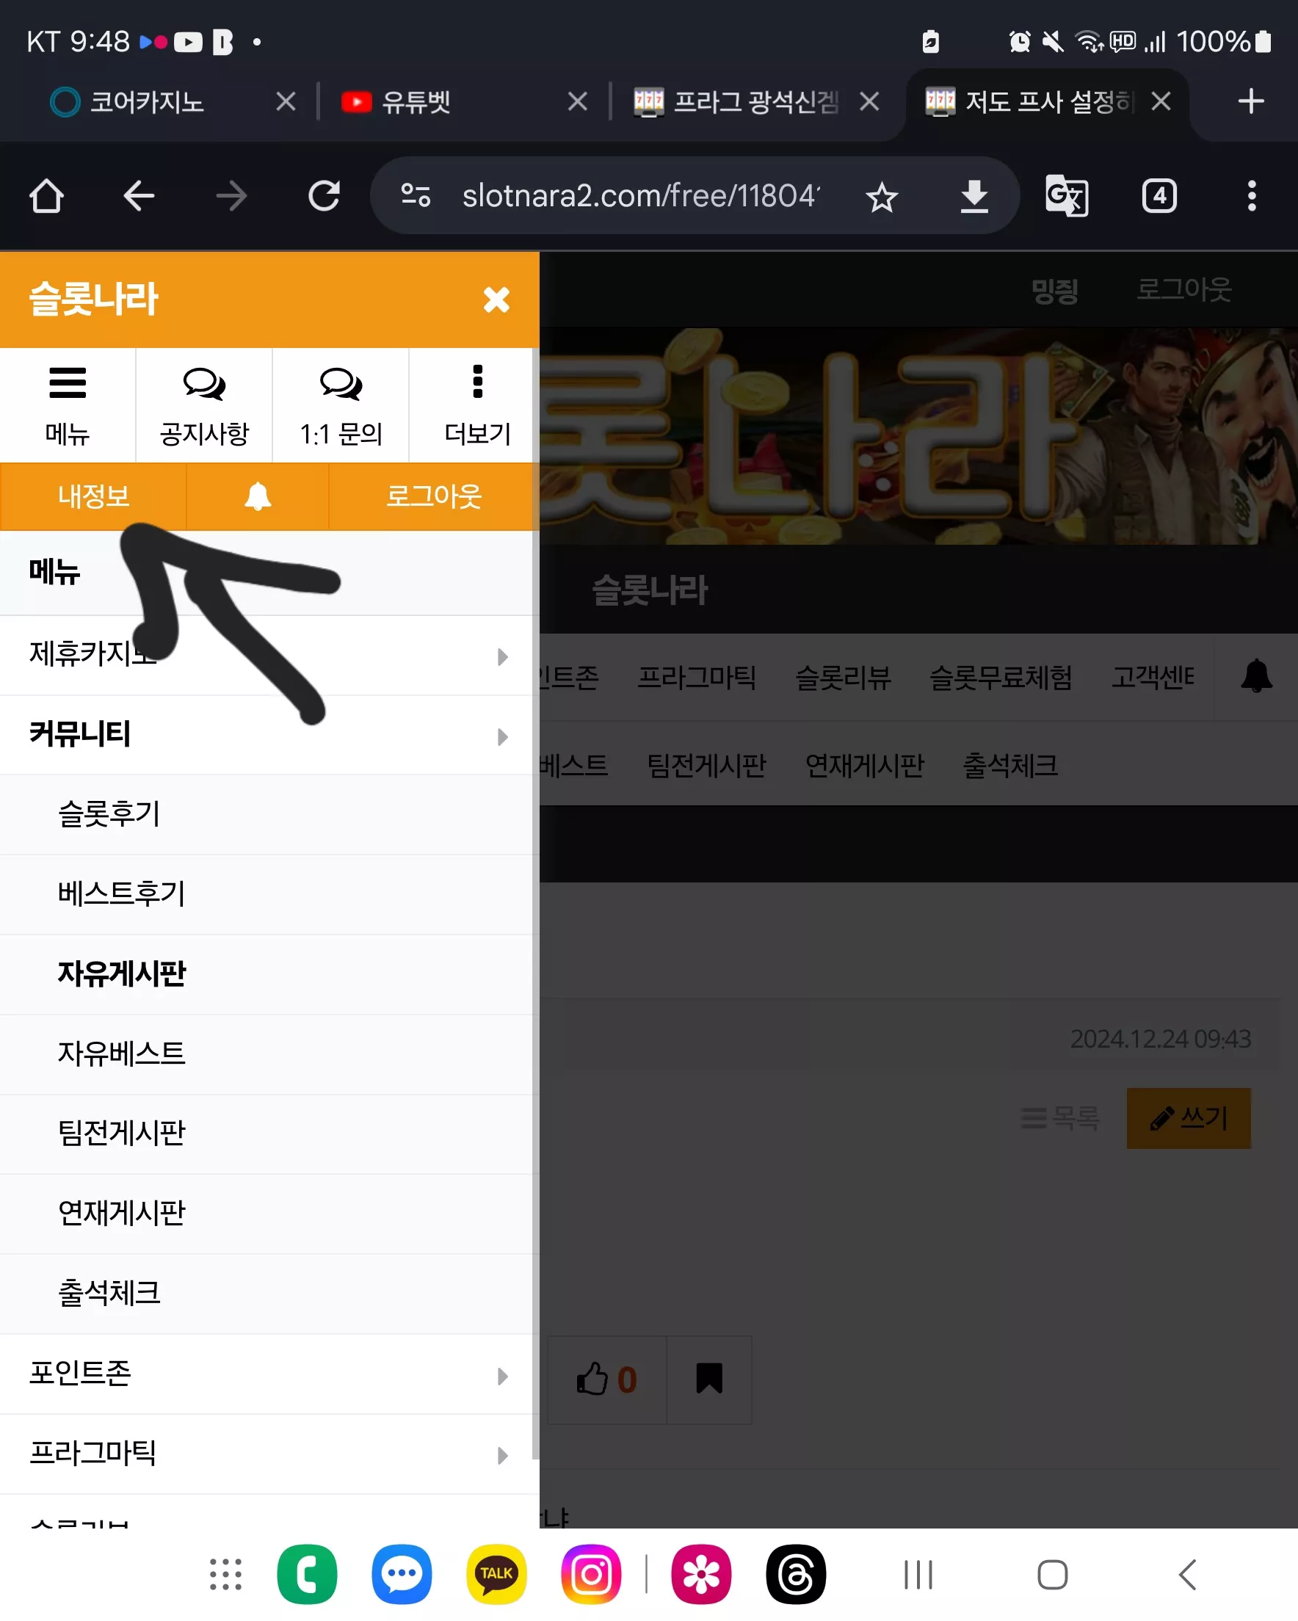Close the 슬롯나라 side menu with X
Screen dimensions: 1298x1621
point(496,300)
